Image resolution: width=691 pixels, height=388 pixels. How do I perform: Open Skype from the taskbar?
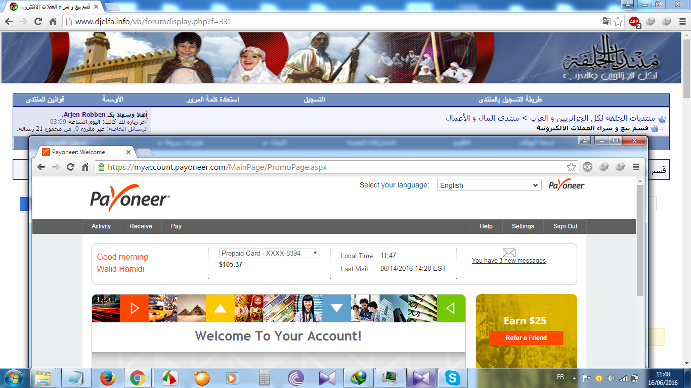coord(452,378)
